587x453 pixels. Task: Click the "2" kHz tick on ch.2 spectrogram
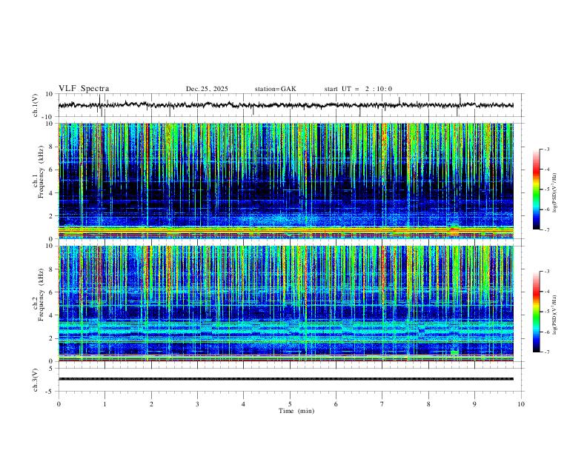pyautogui.click(x=52, y=338)
